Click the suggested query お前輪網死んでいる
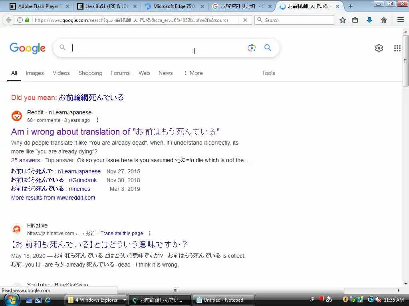The width and height of the screenshot is (409, 306). pyautogui.click(x=91, y=98)
